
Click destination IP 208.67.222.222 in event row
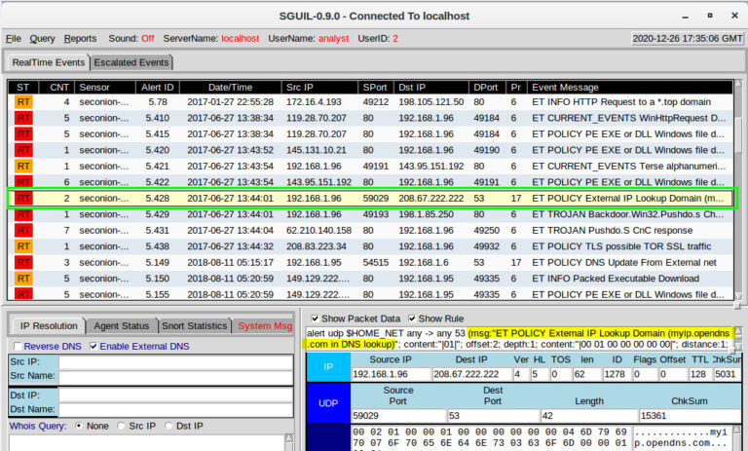(431, 198)
